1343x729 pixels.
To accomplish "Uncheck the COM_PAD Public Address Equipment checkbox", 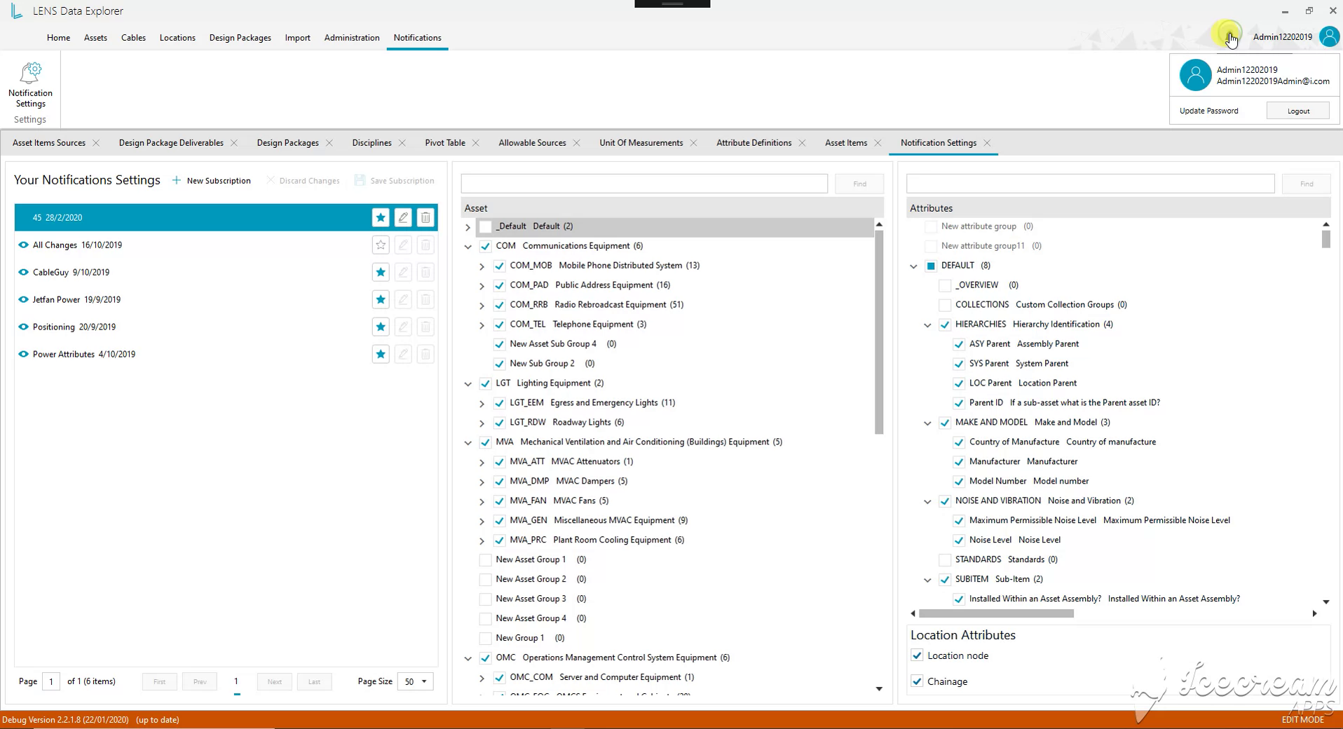I will tap(499, 285).
